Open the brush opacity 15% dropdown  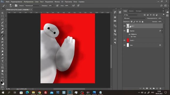click(x=54, y=6)
